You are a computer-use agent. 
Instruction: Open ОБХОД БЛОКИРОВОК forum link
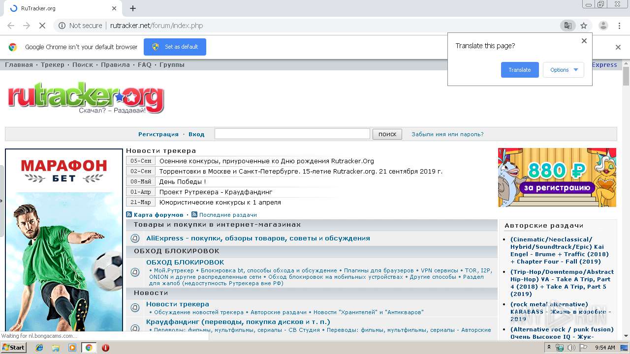185,262
